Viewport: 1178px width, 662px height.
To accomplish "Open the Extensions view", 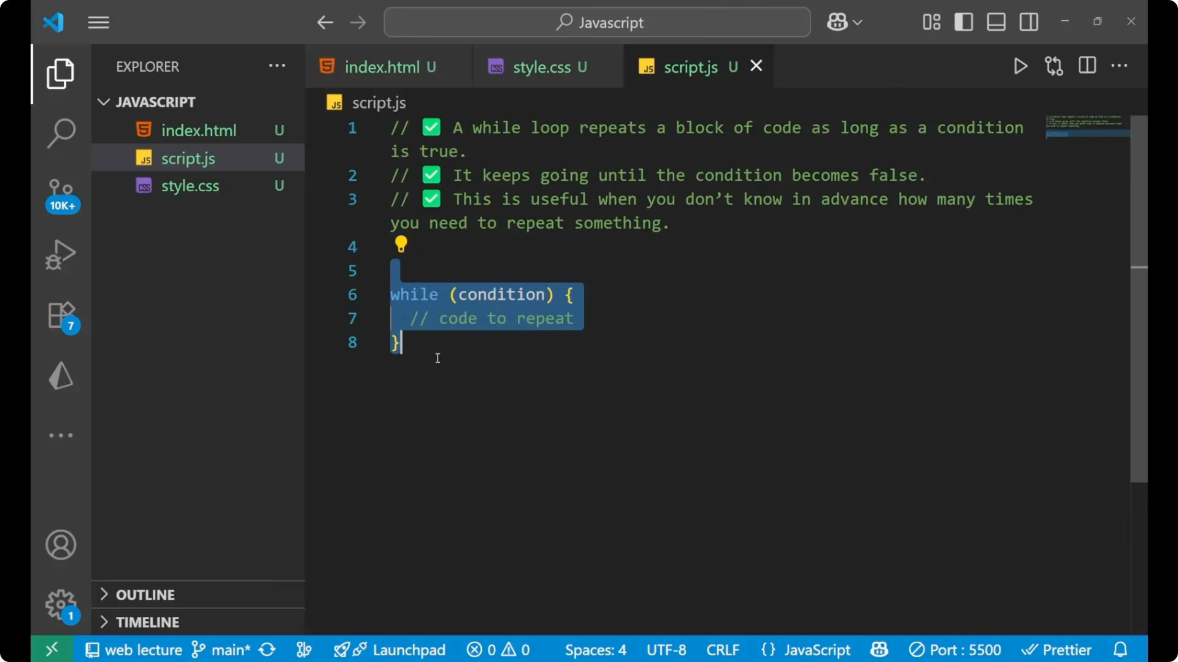I will [x=60, y=315].
